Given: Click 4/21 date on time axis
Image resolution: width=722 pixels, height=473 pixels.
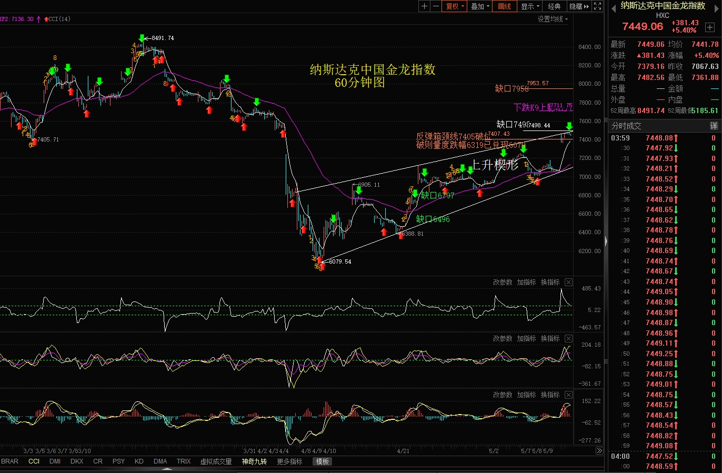Looking at the screenshot, I should [x=403, y=451].
